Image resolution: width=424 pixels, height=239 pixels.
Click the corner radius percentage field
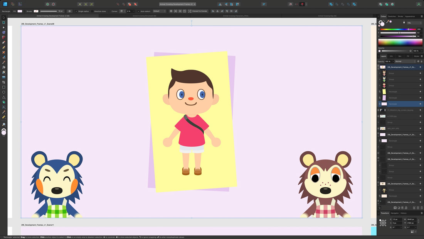click(x=130, y=11)
